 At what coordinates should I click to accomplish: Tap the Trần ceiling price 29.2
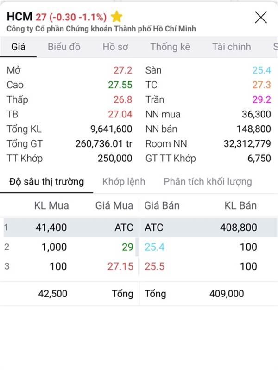[261, 99]
